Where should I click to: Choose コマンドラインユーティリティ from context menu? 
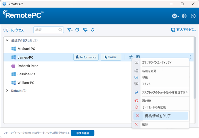coord(161,62)
